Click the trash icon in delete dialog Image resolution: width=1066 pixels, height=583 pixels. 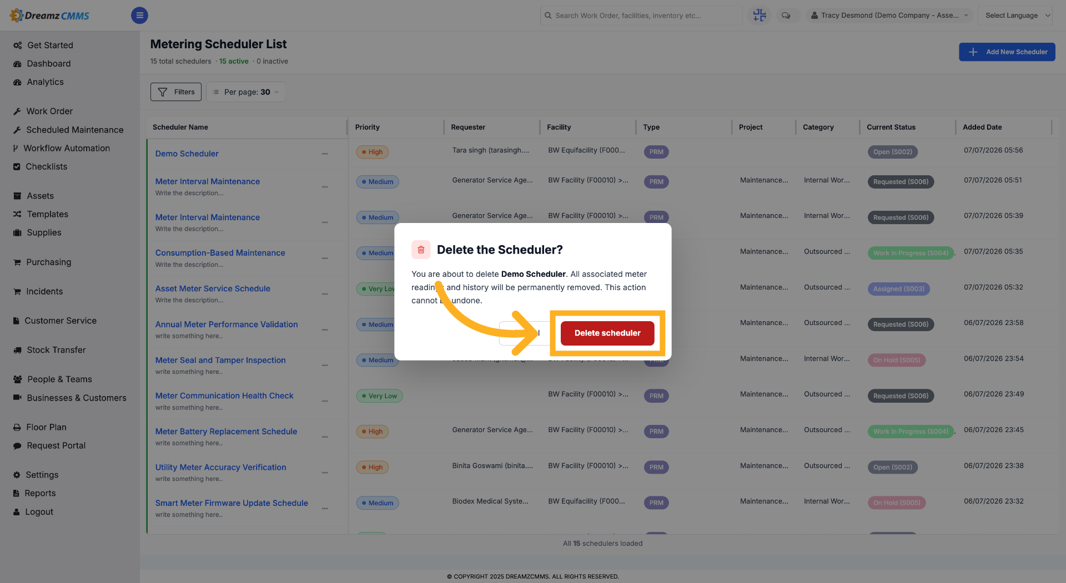421,250
